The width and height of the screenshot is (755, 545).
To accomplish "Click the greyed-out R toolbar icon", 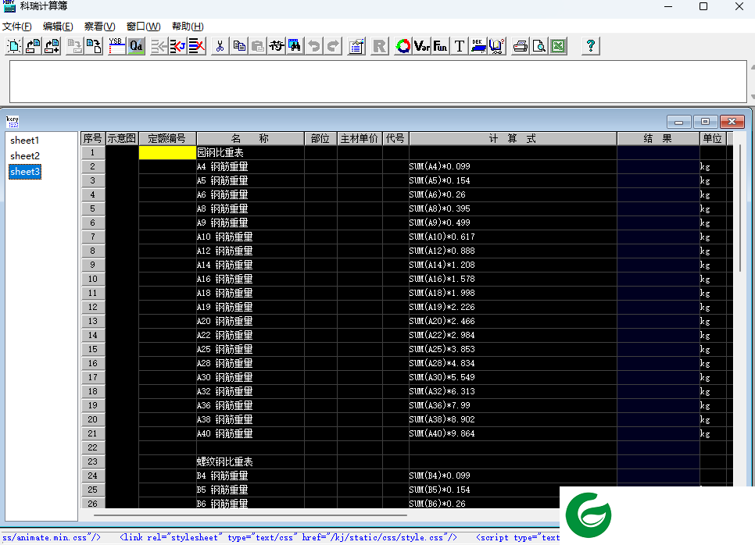I will point(380,46).
